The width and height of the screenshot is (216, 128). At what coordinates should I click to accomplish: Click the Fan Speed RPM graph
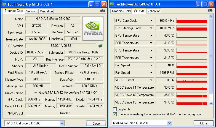coord(192,73)
